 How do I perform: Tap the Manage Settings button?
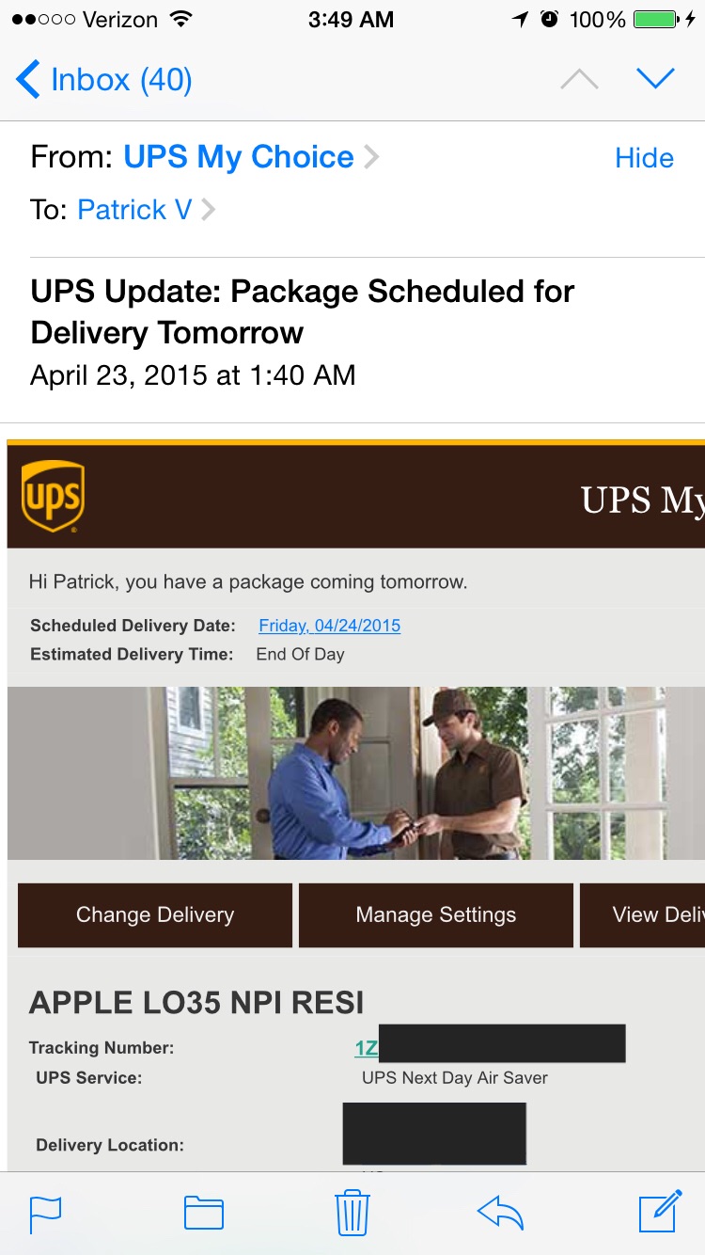point(435,914)
